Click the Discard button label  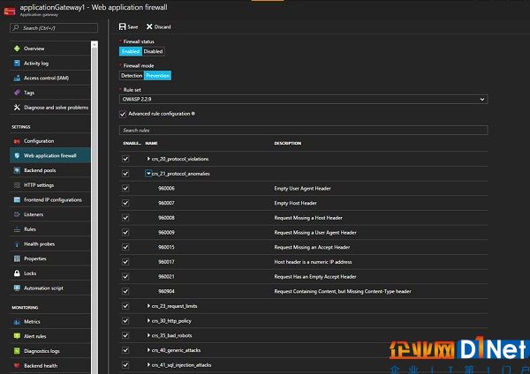[163, 27]
